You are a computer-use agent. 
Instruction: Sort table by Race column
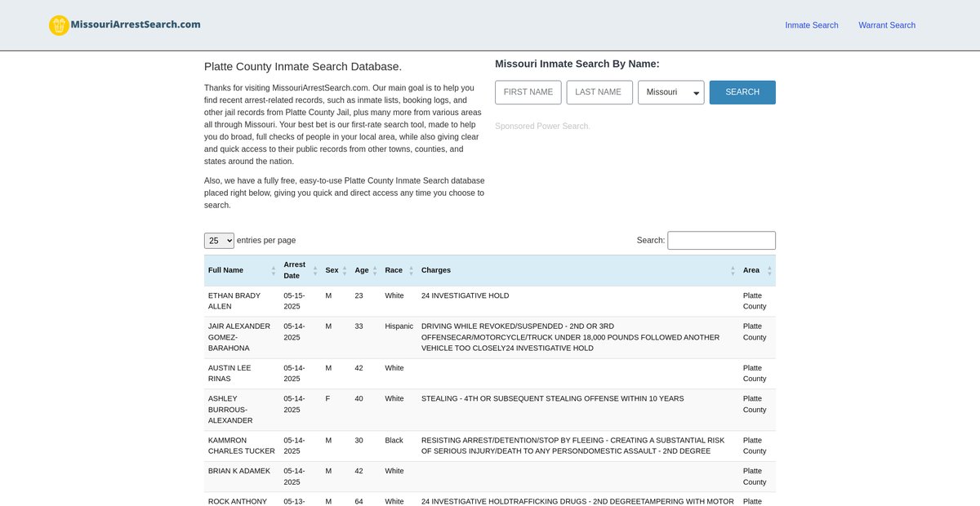click(x=394, y=270)
